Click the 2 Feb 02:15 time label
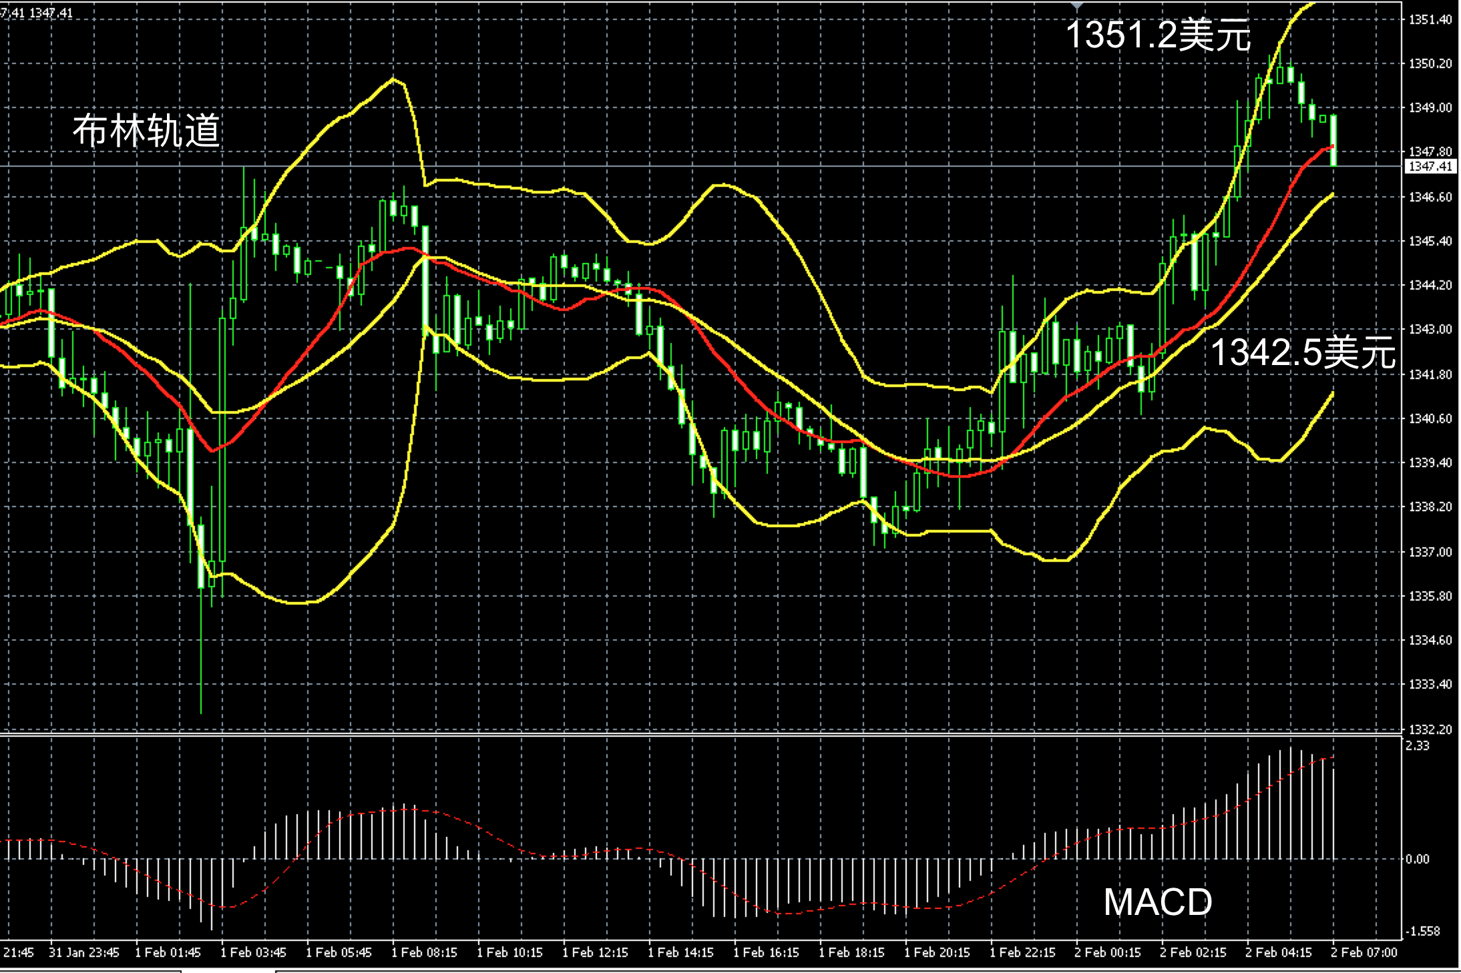1461x973 pixels. click(x=1193, y=952)
